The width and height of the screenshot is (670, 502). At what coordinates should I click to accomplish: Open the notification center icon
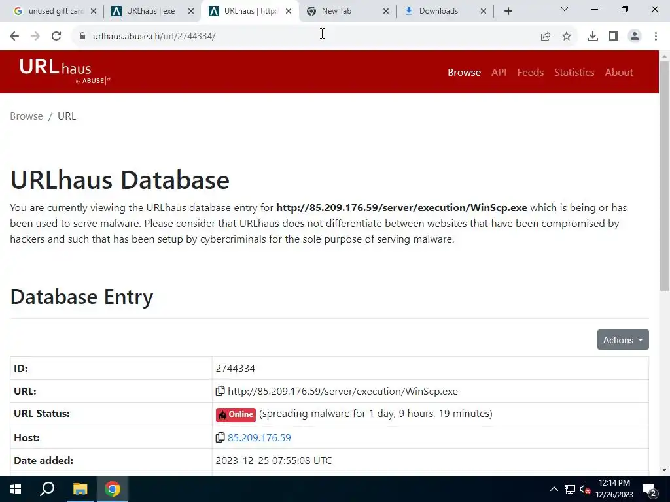click(650, 489)
